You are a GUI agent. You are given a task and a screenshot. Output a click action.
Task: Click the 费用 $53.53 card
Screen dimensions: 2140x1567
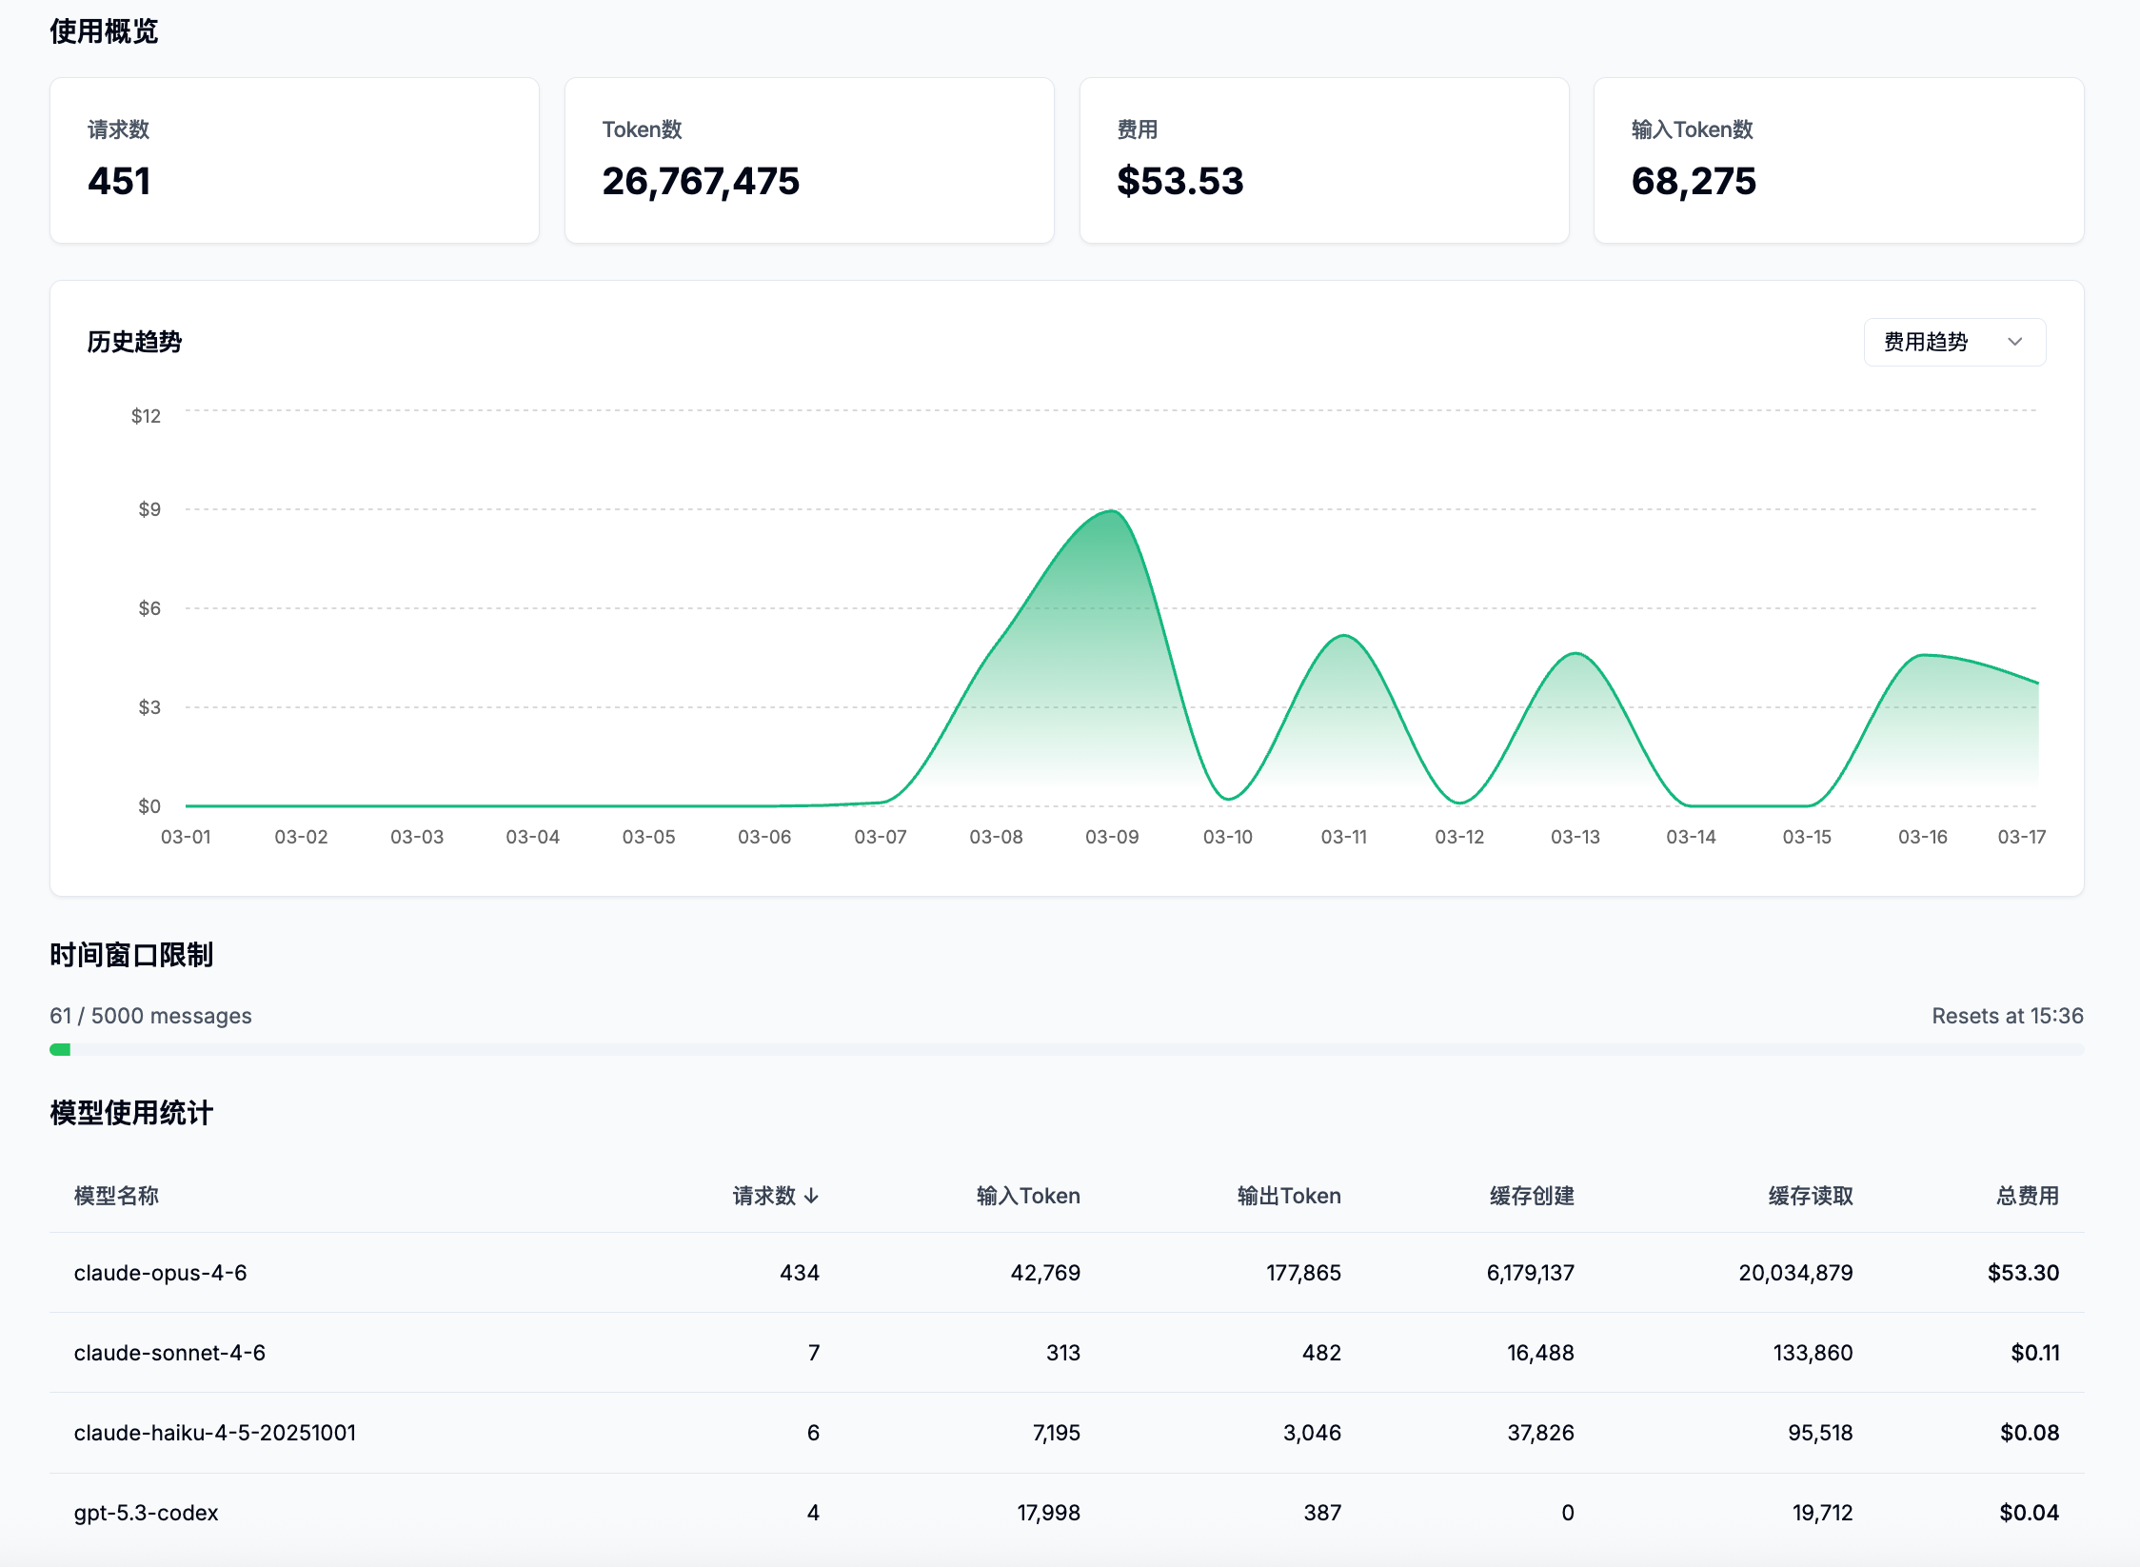pos(1323,160)
